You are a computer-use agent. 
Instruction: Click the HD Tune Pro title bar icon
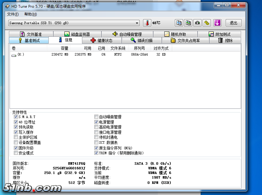pyautogui.click(x=8, y=6)
